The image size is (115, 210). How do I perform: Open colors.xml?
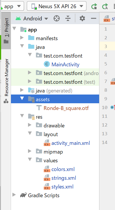(63, 169)
